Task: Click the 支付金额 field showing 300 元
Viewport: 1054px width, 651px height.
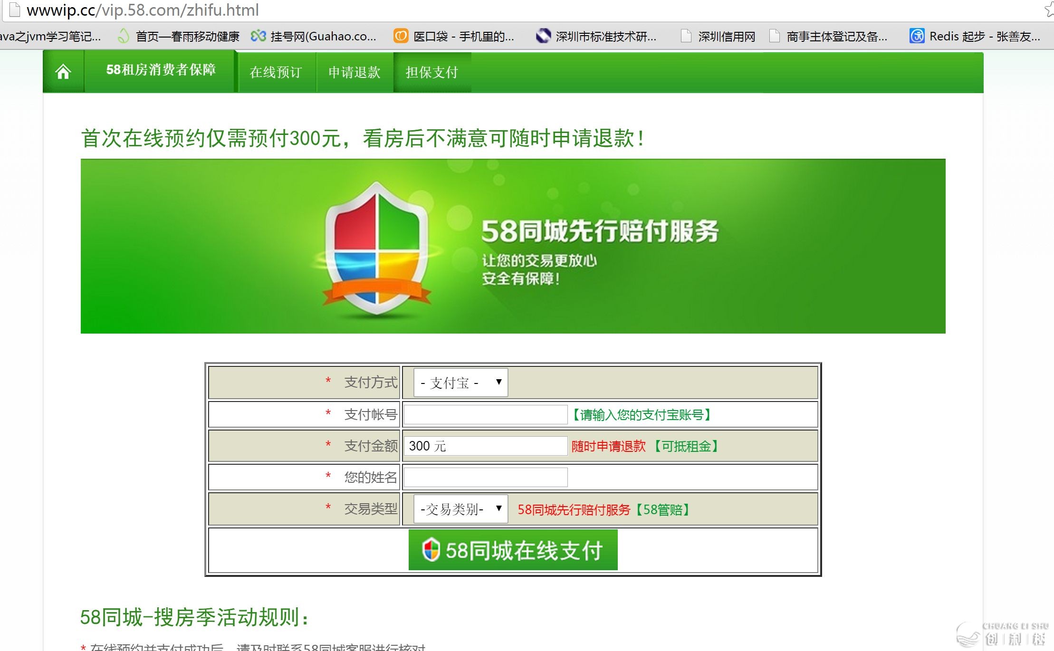Action: click(486, 446)
